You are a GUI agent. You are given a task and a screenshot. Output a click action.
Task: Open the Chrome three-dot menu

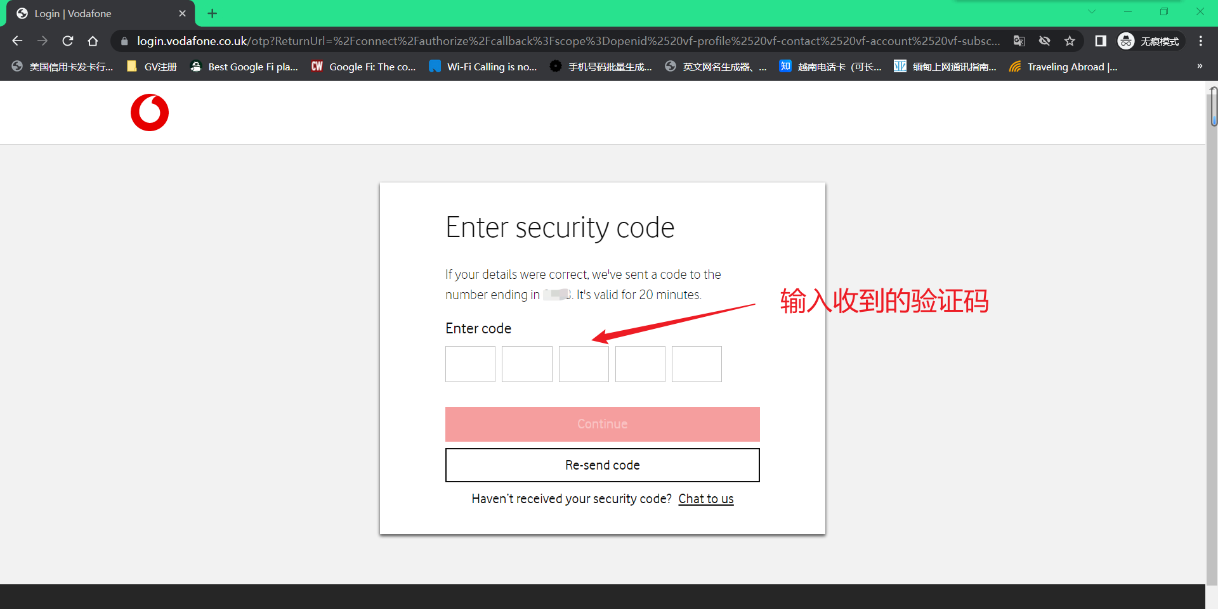point(1201,41)
